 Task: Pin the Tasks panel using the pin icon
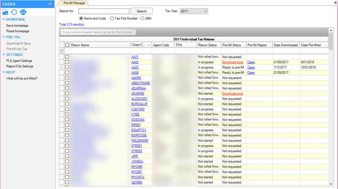(x=51, y=3)
